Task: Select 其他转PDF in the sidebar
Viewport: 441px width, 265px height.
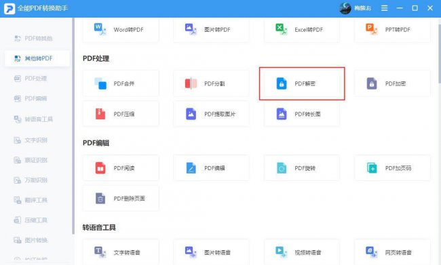Action: (37, 58)
